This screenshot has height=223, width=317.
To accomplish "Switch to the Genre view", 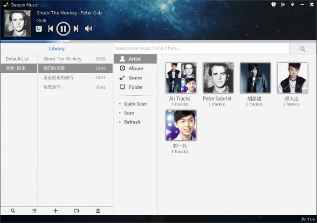I will [135, 78].
